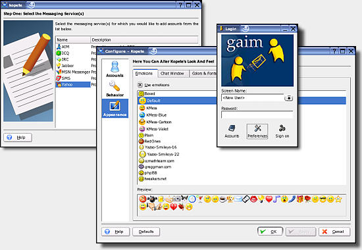The width and height of the screenshot is (362, 250).
Task: Click the Defaults button
Action: (146, 232)
